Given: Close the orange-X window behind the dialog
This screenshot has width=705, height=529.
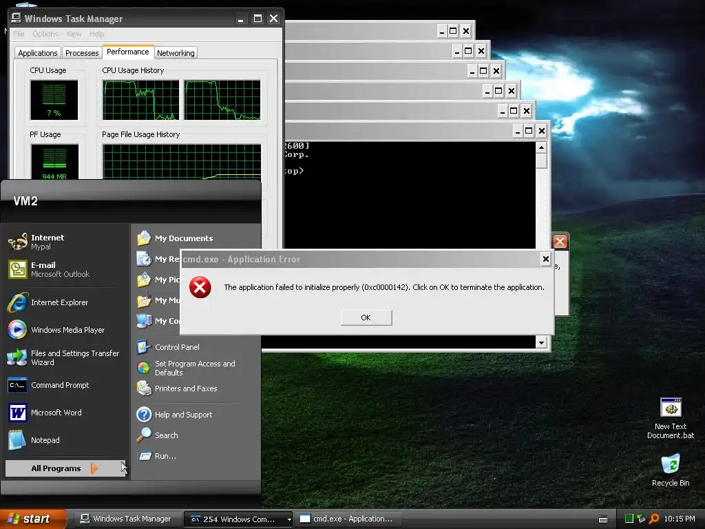Looking at the screenshot, I should [x=560, y=242].
